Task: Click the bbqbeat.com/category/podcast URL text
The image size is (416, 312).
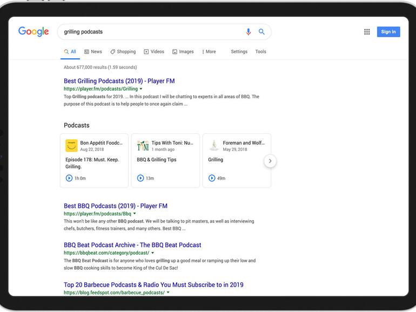Action: (x=106, y=253)
